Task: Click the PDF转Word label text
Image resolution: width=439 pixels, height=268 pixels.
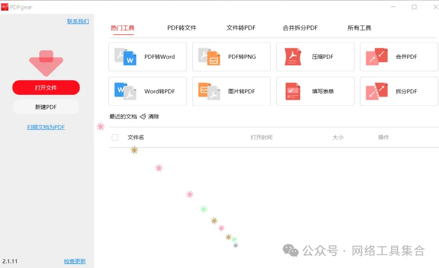Action: pos(160,57)
